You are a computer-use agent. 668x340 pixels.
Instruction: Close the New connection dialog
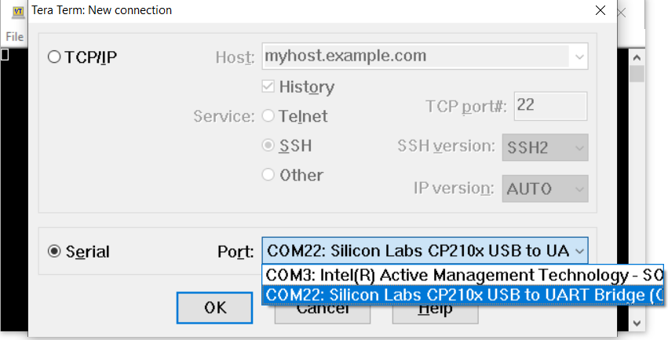pos(600,11)
